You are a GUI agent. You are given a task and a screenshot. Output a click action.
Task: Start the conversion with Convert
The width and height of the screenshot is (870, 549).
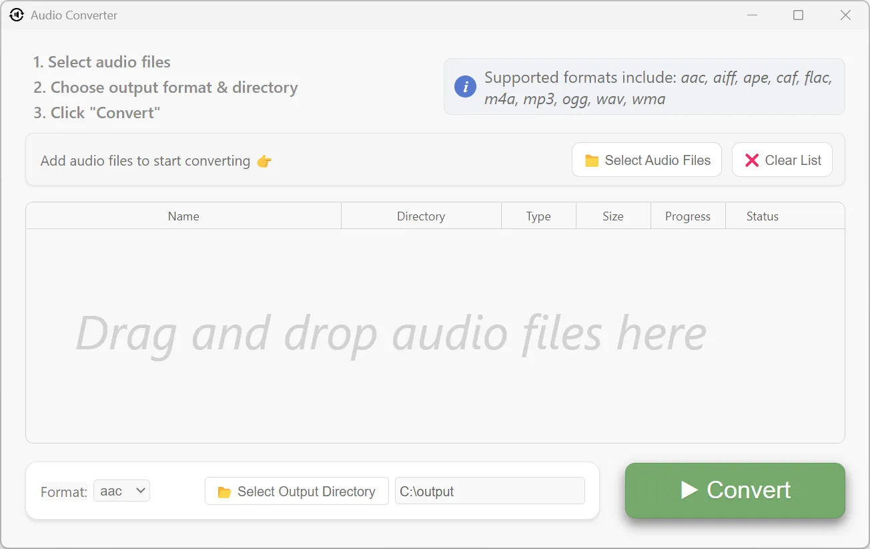(734, 490)
